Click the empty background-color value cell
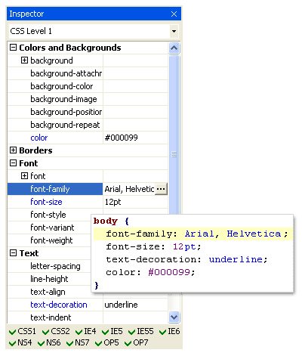Image resolution: width=302 pixels, height=356 pixels. point(135,86)
